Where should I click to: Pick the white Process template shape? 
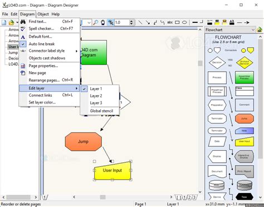coord(217,77)
